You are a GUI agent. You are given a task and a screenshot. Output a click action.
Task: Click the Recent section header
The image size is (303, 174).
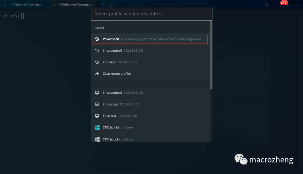pyautogui.click(x=99, y=28)
